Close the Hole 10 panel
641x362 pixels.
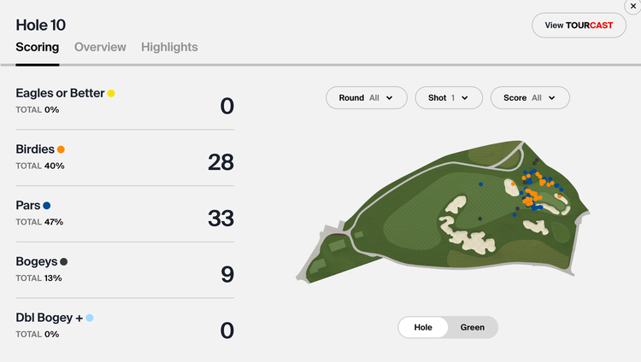point(632,5)
